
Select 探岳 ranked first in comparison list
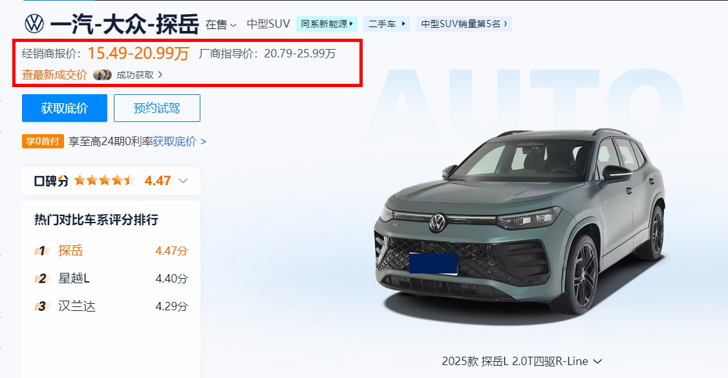pos(70,251)
